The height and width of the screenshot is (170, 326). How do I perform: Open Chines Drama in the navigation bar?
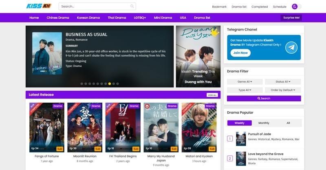(x=58, y=17)
